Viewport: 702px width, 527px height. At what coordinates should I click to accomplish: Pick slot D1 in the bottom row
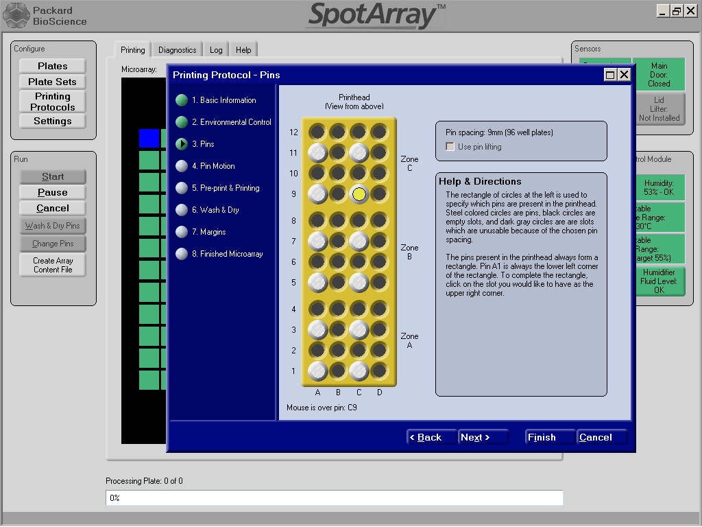click(380, 371)
